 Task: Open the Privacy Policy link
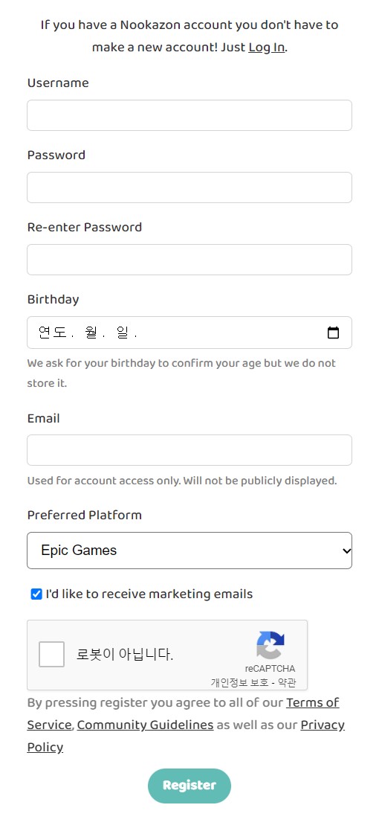click(x=186, y=736)
